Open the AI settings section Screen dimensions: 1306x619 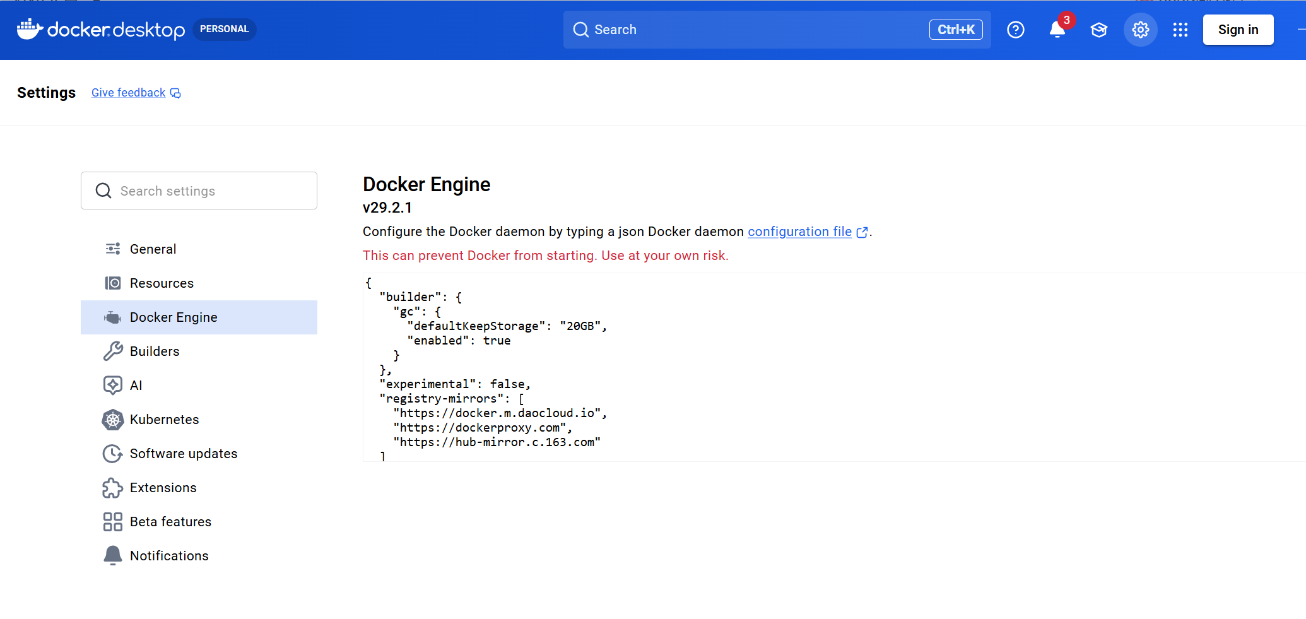199,386
